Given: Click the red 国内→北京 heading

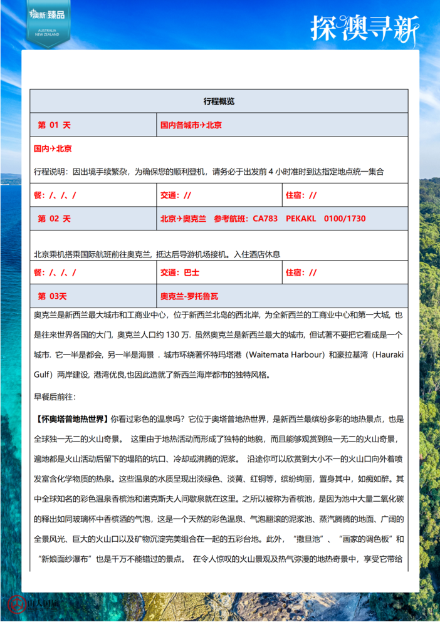Looking at the screenshot, I should [53, 148].
